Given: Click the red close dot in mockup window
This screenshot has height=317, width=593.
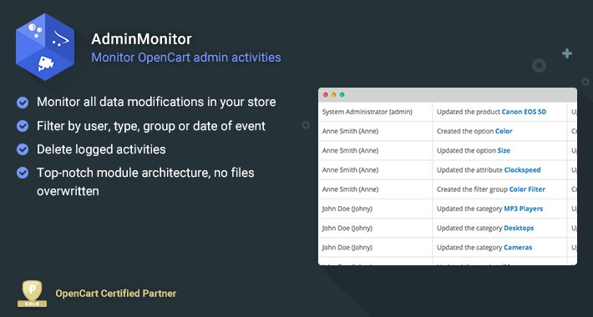Looking at the screenshot, I should [325, 95].
